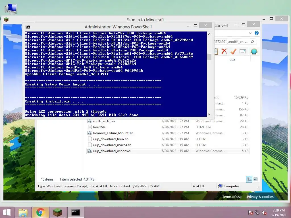The height and width of the screenshot is (218, 291).
Task: Click the Computer label in Explorer status bar
Action: 231,186
